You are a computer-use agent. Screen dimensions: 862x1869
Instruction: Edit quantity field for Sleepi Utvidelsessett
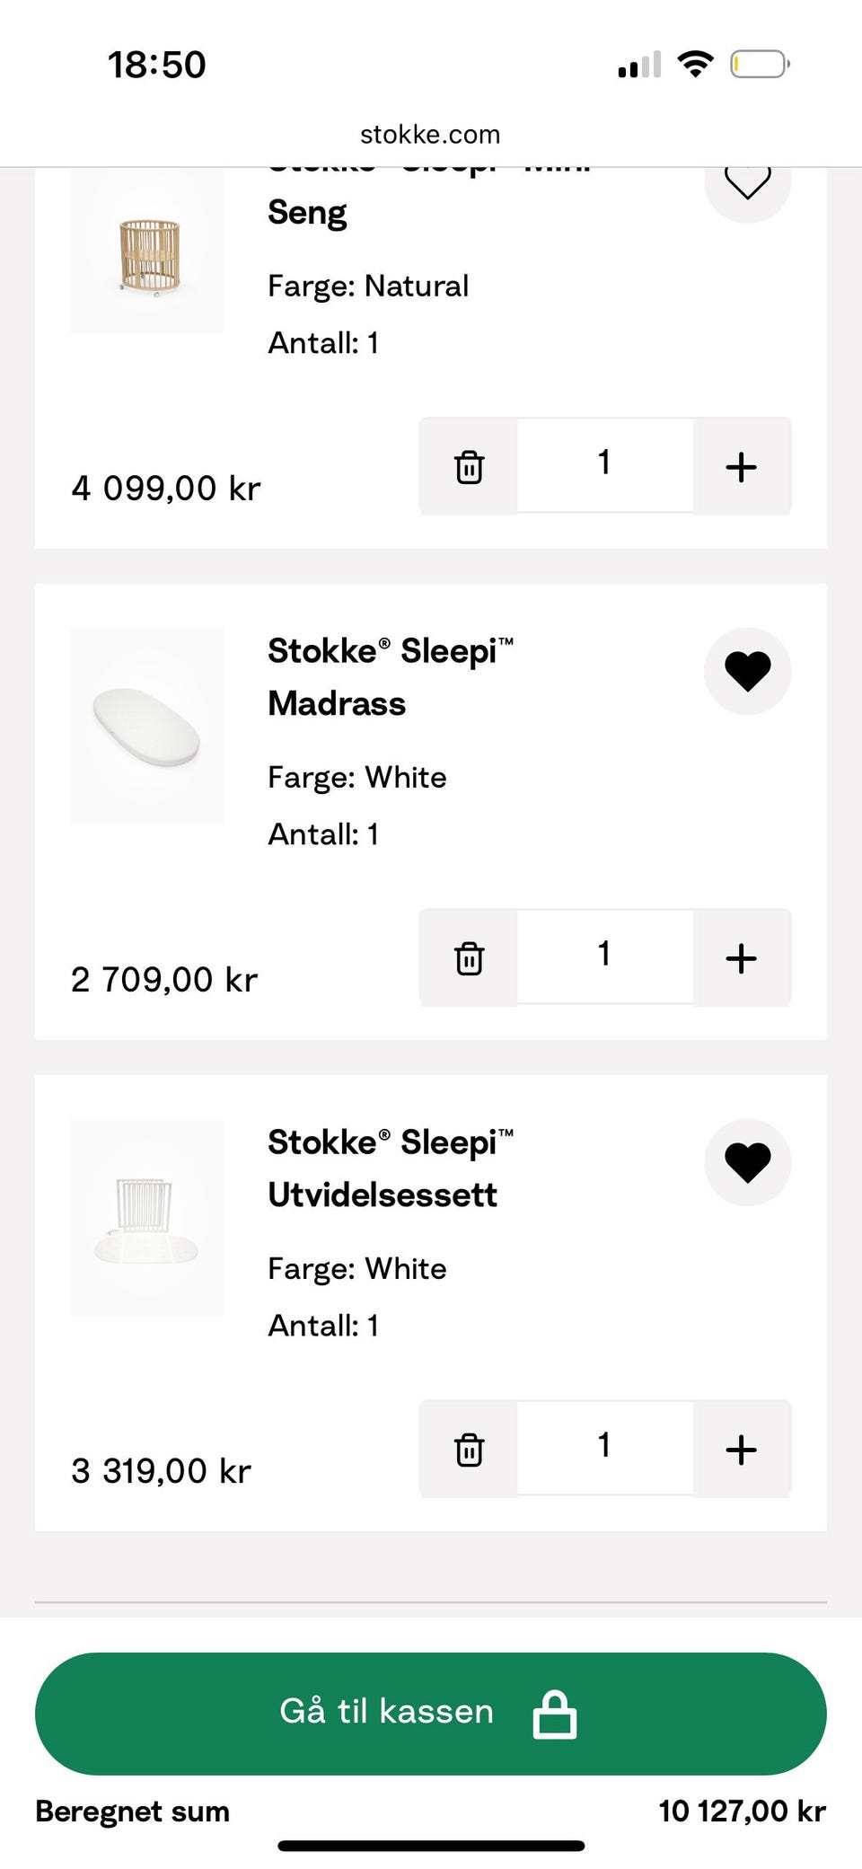(x=604, y=1447)
